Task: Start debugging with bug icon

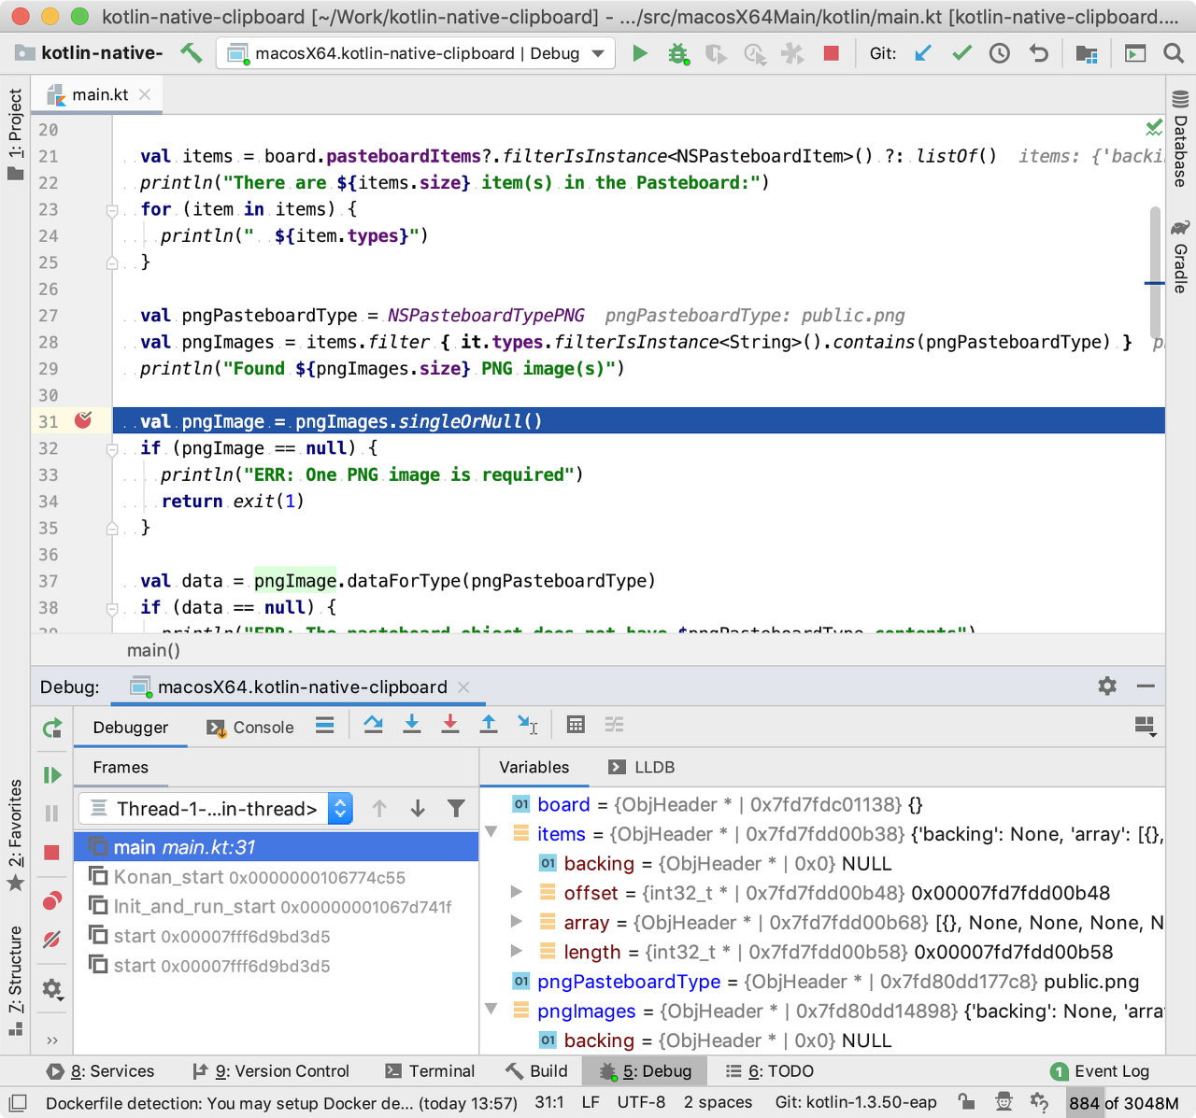Action: click(x=679, y=53)
